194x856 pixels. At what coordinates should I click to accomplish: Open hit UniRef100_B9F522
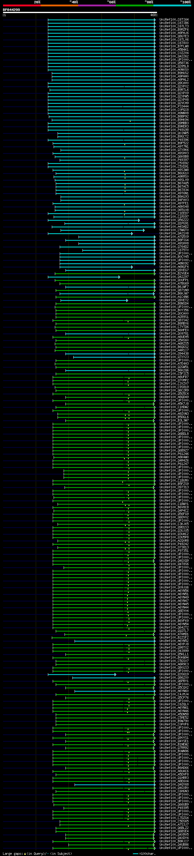point(174,143)
